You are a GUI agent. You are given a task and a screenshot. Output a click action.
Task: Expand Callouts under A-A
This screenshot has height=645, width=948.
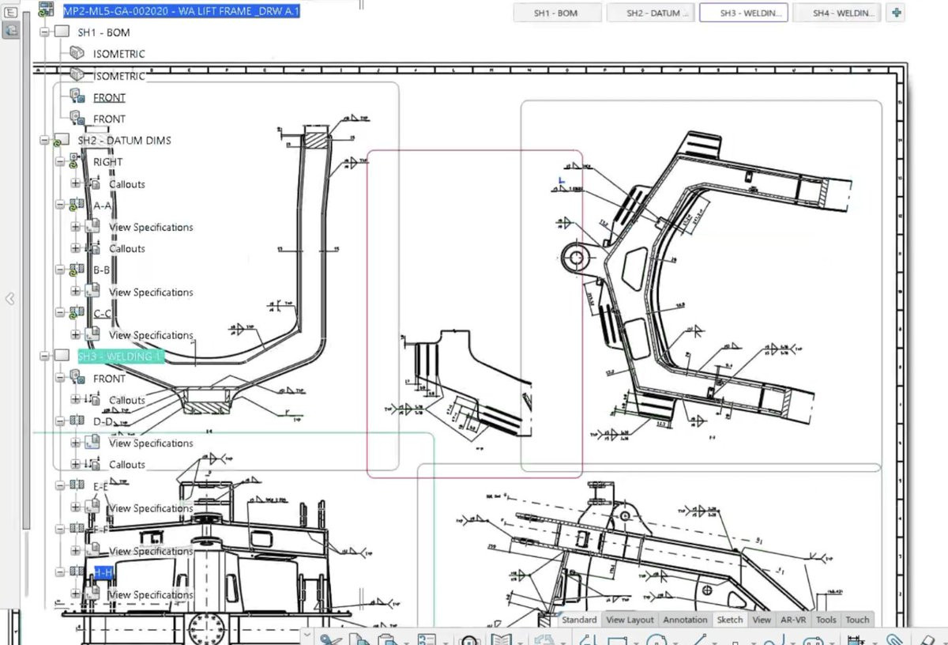[x=76, y=248]
